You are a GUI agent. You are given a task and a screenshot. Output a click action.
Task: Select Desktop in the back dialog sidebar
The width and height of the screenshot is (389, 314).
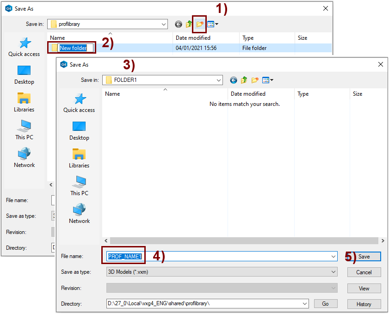coord(24,74)
